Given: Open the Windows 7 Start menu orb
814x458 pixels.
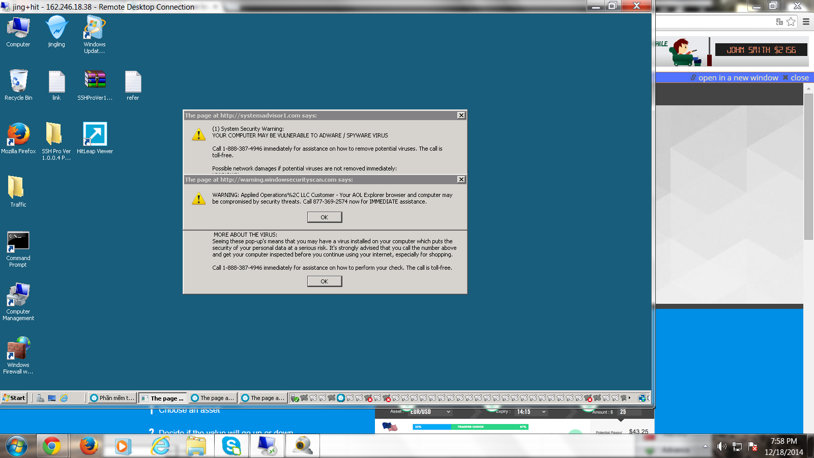Looking at the screenshot, I should click(17, 446).
